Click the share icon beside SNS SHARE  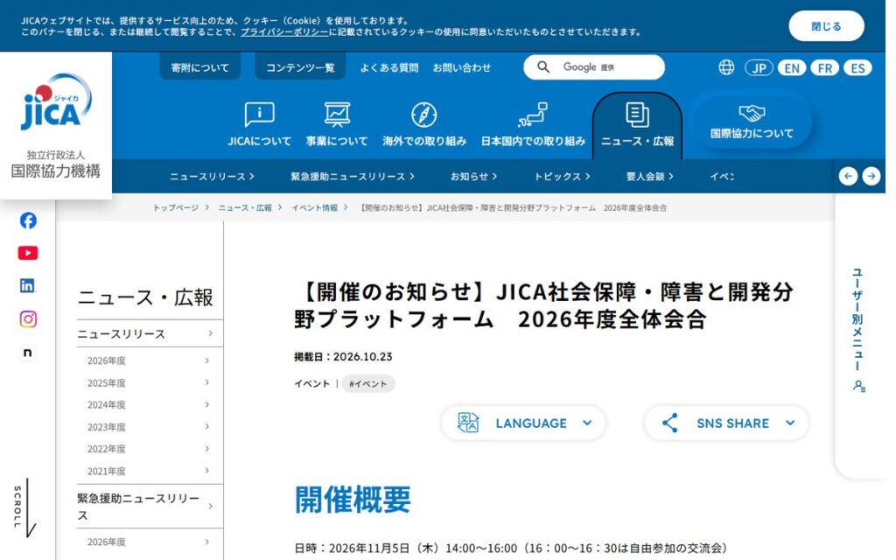[669, 423]
